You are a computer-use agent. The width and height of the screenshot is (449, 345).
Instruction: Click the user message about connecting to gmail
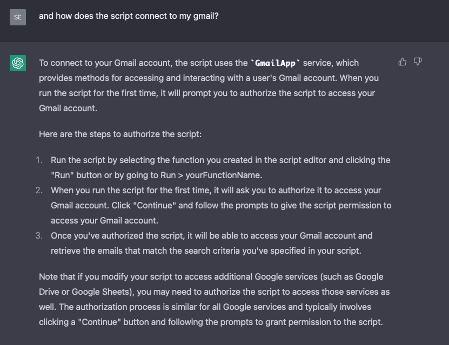tap(129, 16)
